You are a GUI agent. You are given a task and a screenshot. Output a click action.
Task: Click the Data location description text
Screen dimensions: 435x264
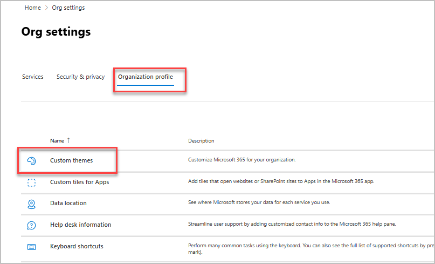coord(259,203)
